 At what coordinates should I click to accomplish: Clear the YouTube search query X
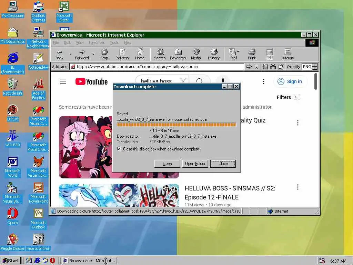click(183, 81)
